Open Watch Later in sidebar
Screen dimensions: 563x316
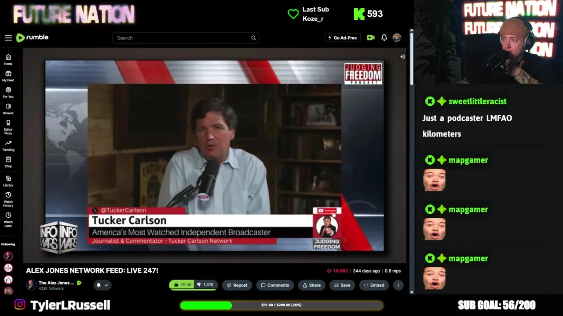pyautogui.click(x=8, y=220)
